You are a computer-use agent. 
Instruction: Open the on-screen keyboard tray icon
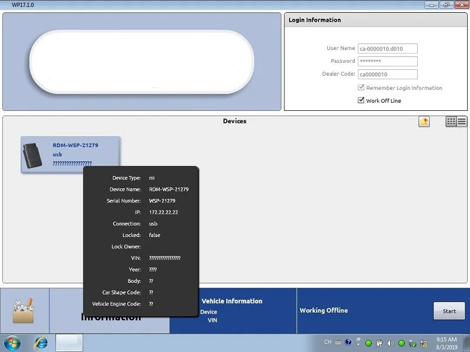tap(338, 343)
